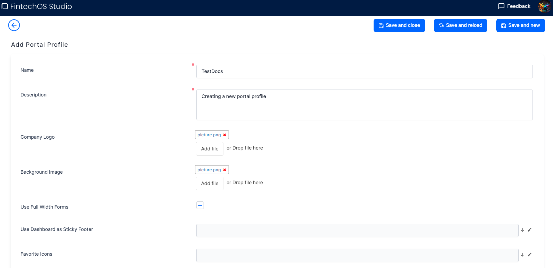Click pencil icon for Favorite Icons
Image resolution: width=553 pixels, height=268 pixels.
point(529,255)
